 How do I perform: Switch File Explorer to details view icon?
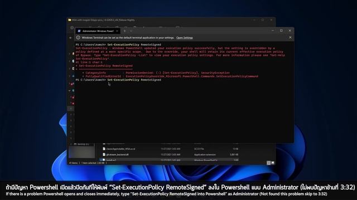pos(269,163)
